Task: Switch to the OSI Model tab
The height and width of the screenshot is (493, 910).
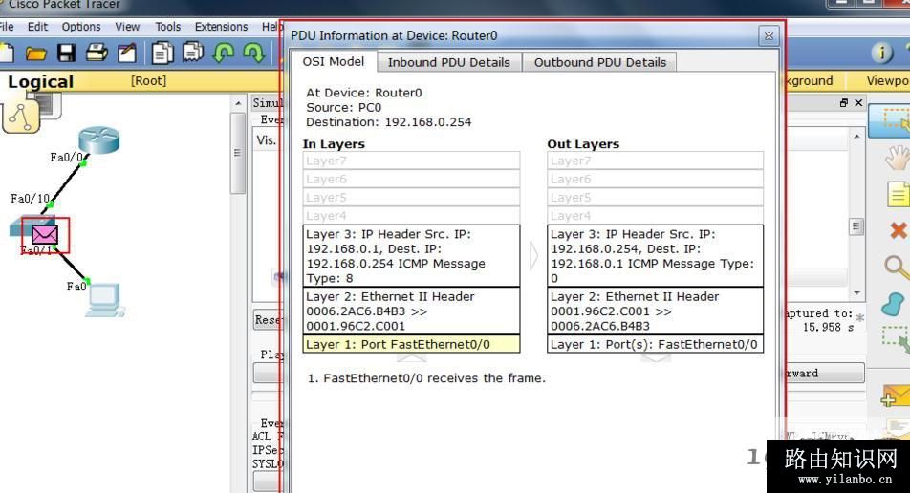Action: tap(333, 61)
